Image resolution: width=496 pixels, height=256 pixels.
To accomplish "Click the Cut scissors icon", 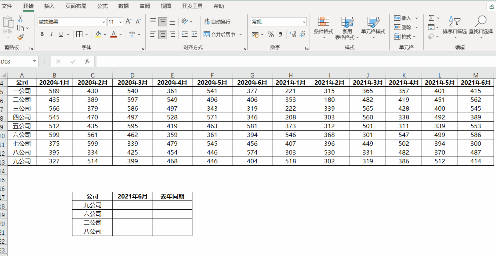I will coord(20,19).
